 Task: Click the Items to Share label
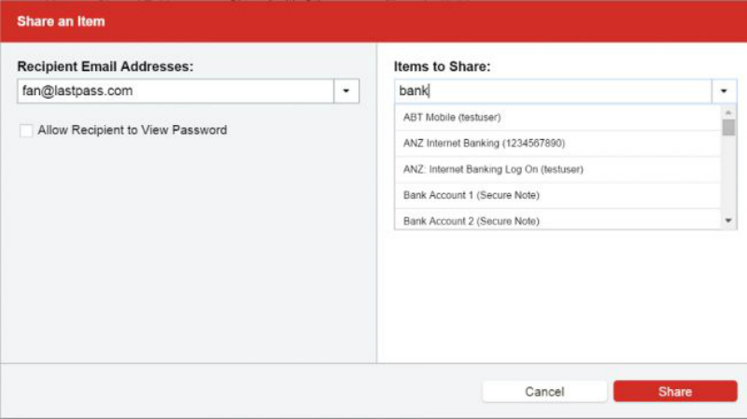point(442,67)
